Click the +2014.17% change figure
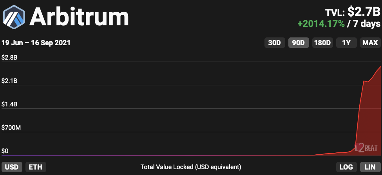 pos(321,23)
